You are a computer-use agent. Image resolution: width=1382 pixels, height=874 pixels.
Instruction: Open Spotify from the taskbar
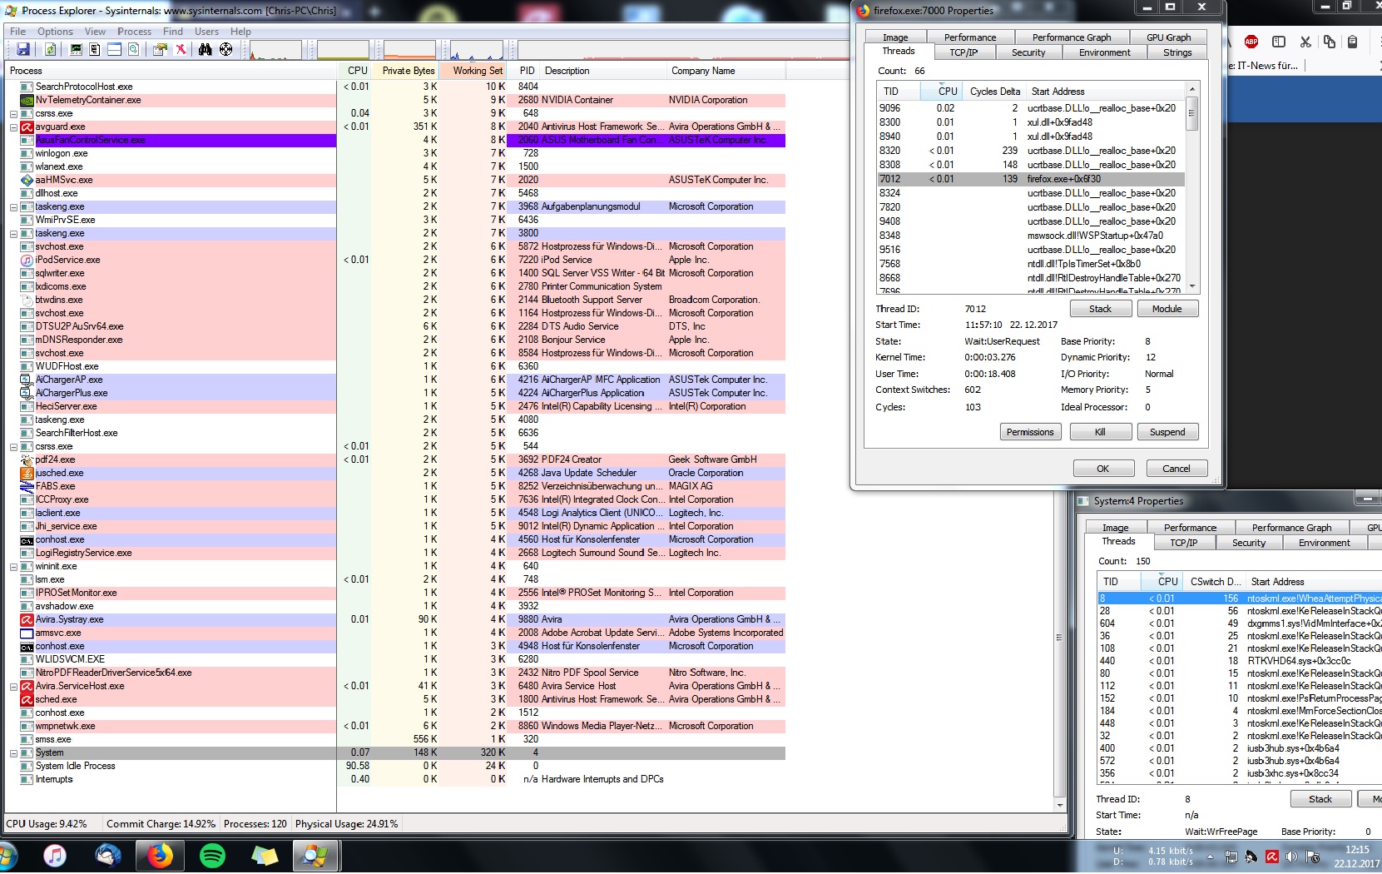tap(212, 856)
